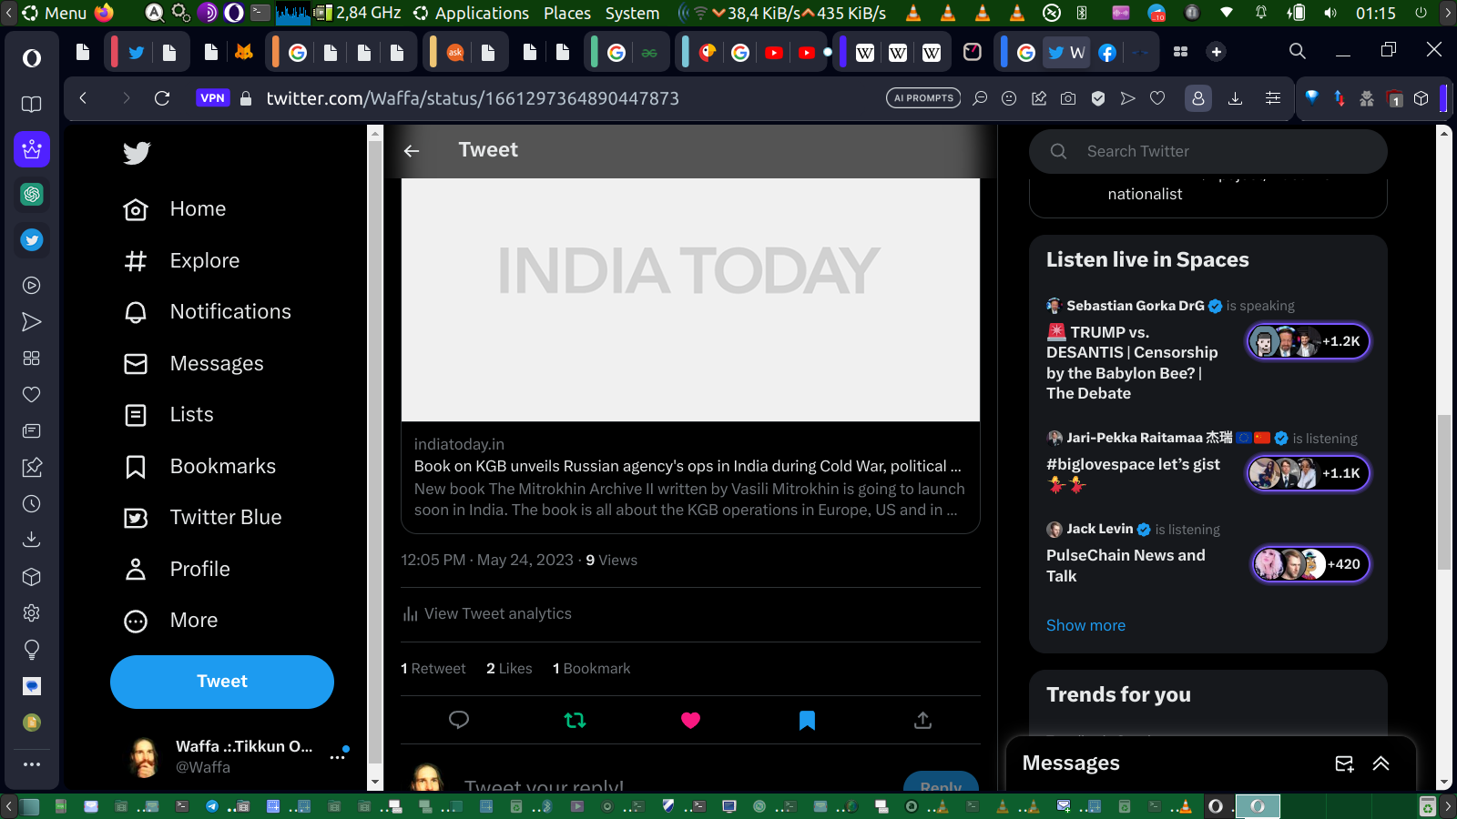The height and width of the screenshot is (819, 1457).
Task: Click the blue Tweet button
Action: [x=222, y=682]
